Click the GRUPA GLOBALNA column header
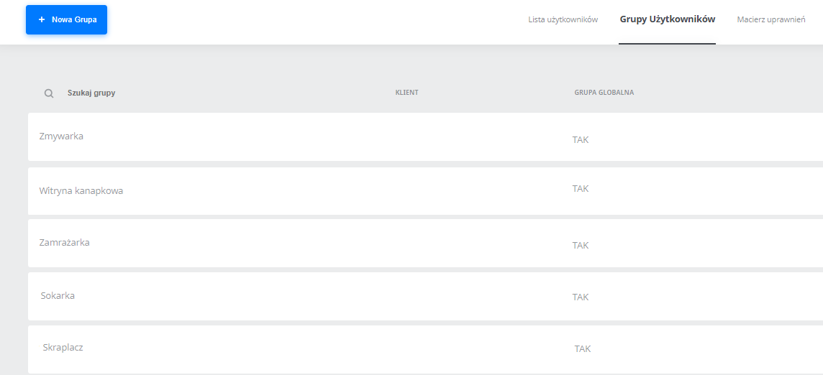Viewport: 823px width, 375px height. [x=604, y=93]
